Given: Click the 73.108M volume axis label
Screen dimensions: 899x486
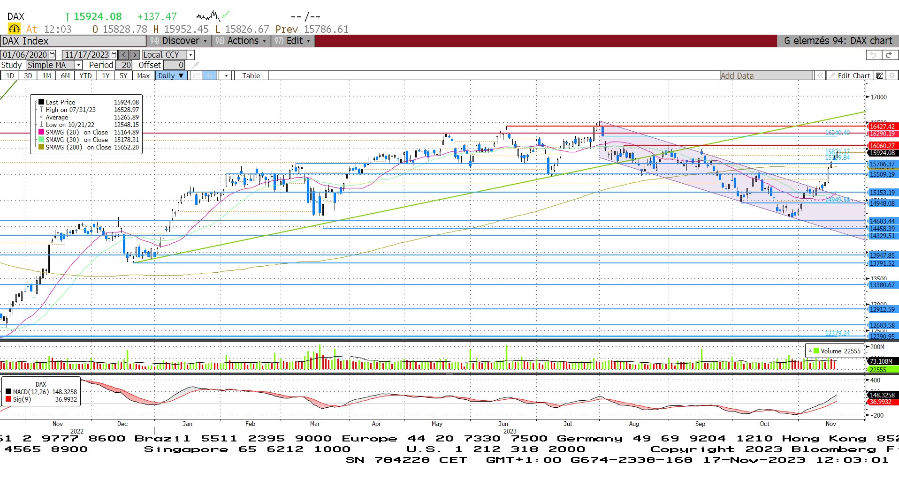Looking at the screenshot, I should pos(882,361).
